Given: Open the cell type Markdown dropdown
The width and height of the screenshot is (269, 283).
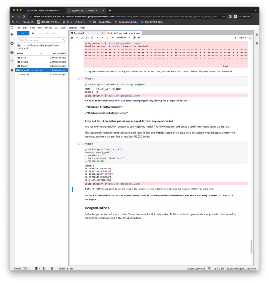Looking at the screenshot, I should click(x=123, y=37).
